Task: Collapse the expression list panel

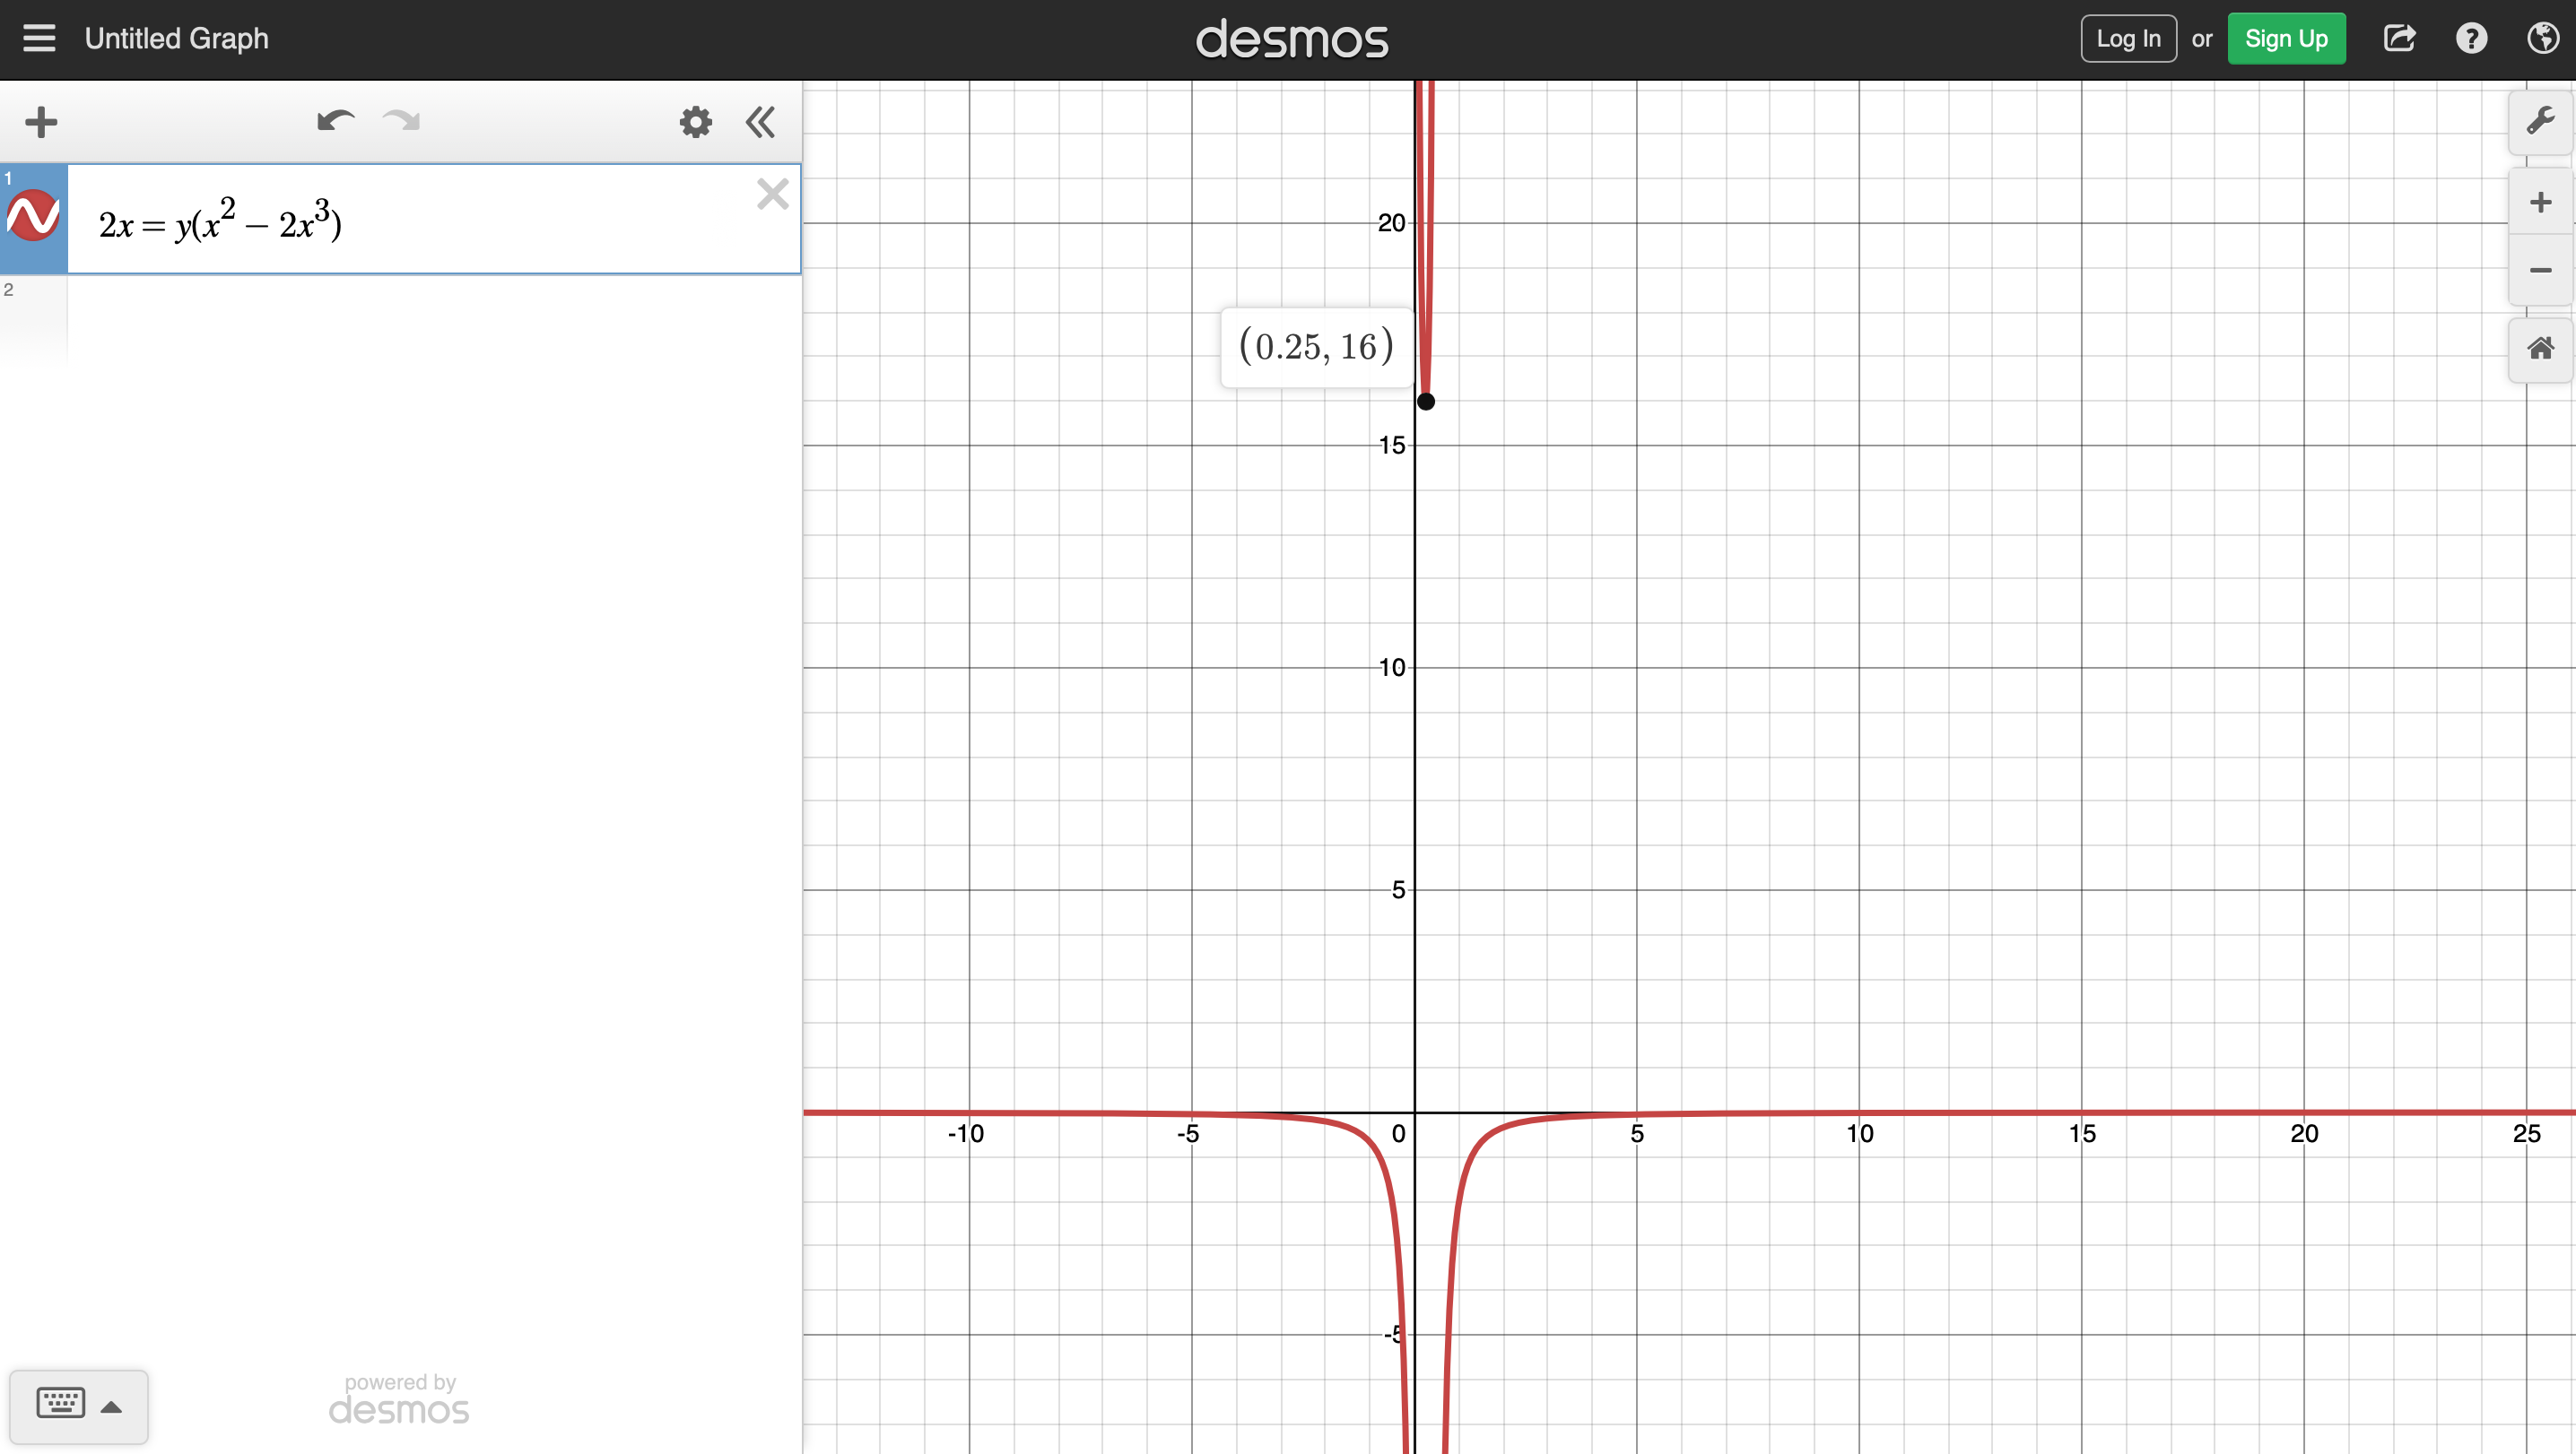Action: pos(760,122)
